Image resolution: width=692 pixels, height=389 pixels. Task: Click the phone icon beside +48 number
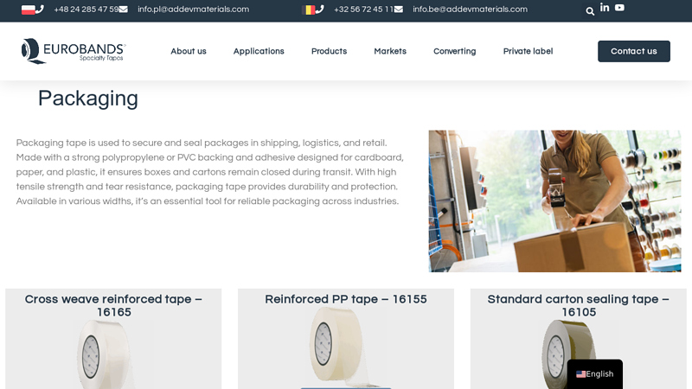pos(40,9)
